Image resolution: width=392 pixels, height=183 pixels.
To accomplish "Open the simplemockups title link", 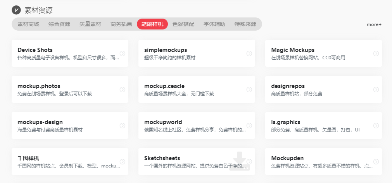I will pos(166,50).
